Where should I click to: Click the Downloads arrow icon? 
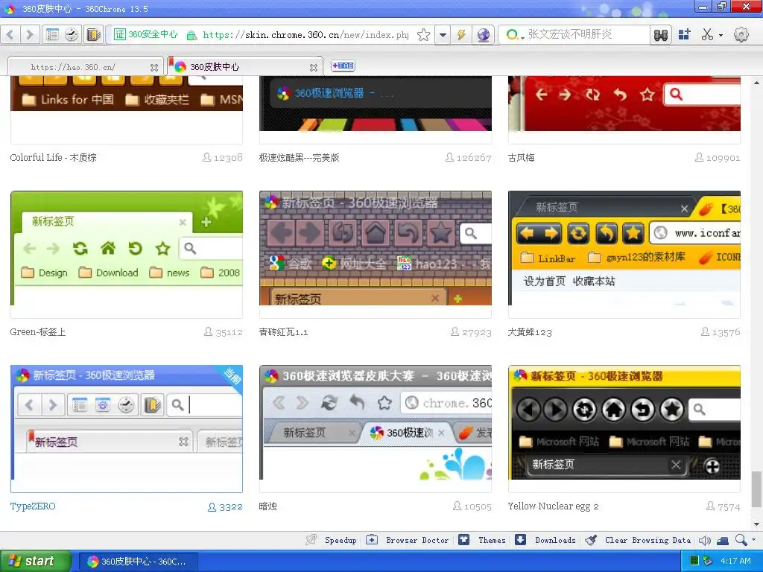(520, 540)
